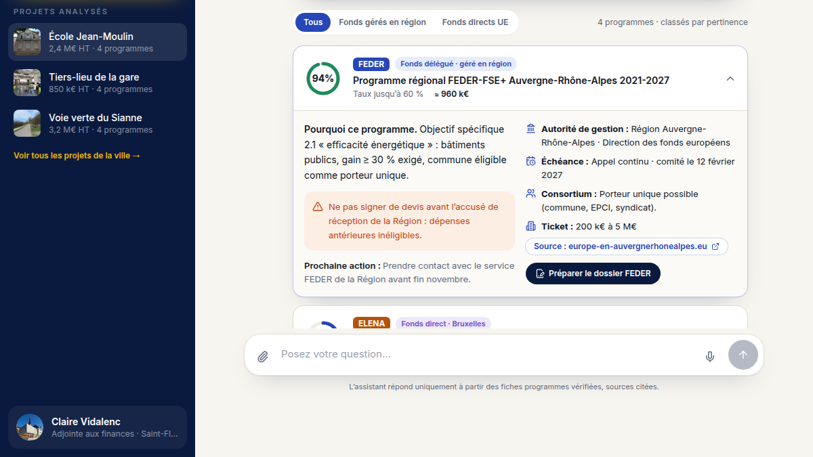Open Claire Vidalenc user profile

(x=98, y=427)
